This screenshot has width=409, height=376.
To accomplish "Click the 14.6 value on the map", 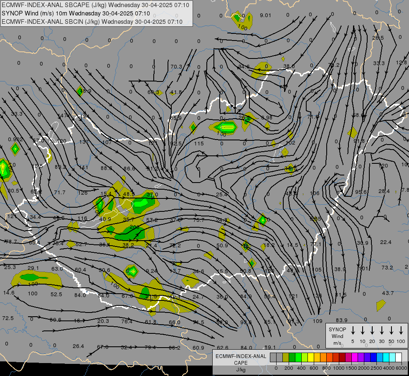I will (9, 292).
